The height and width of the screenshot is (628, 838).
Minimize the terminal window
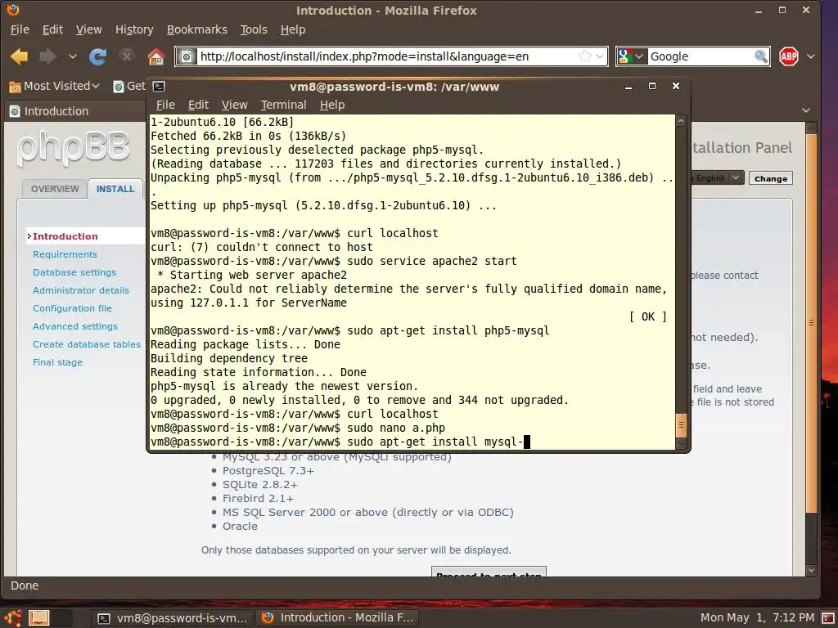[628, 87]
